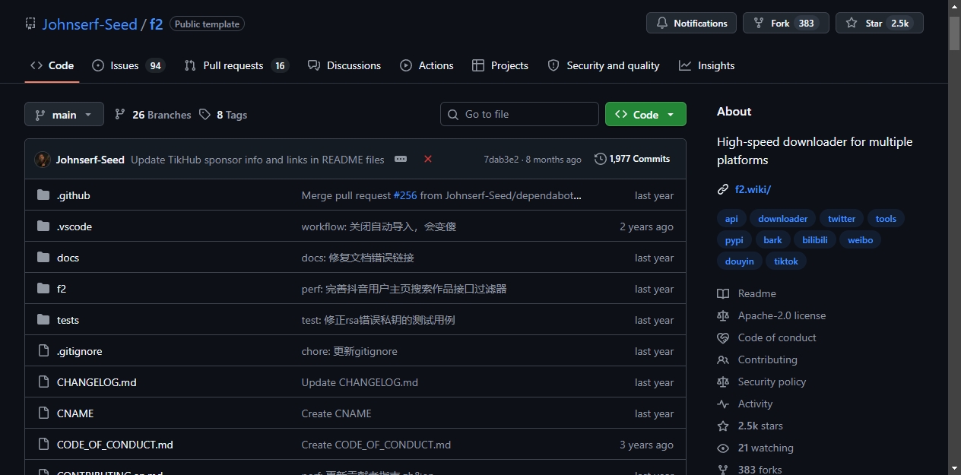Screen dimensions: 961x475
Task: Open the .gitignore file
Action: [x=79, y=351]
